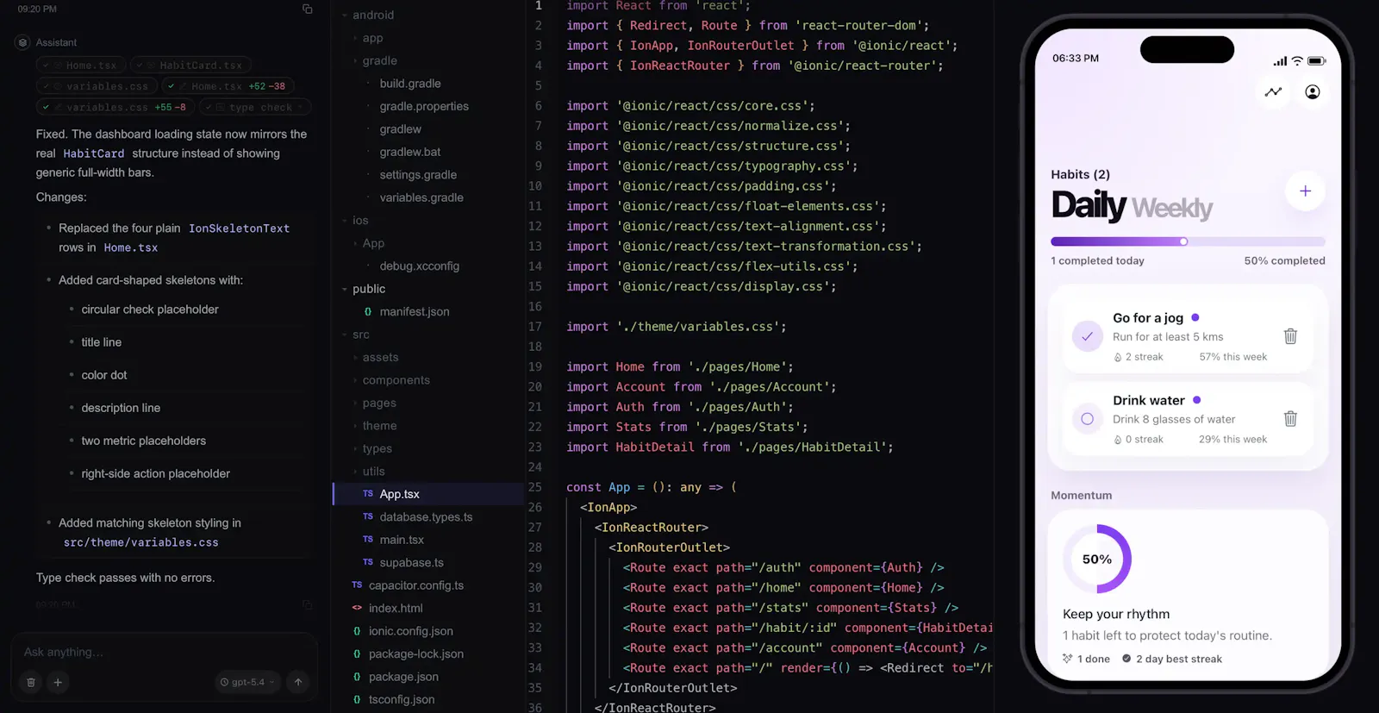Click the Wi-Fi icon in phone status bar

[x=1297, y=61]
